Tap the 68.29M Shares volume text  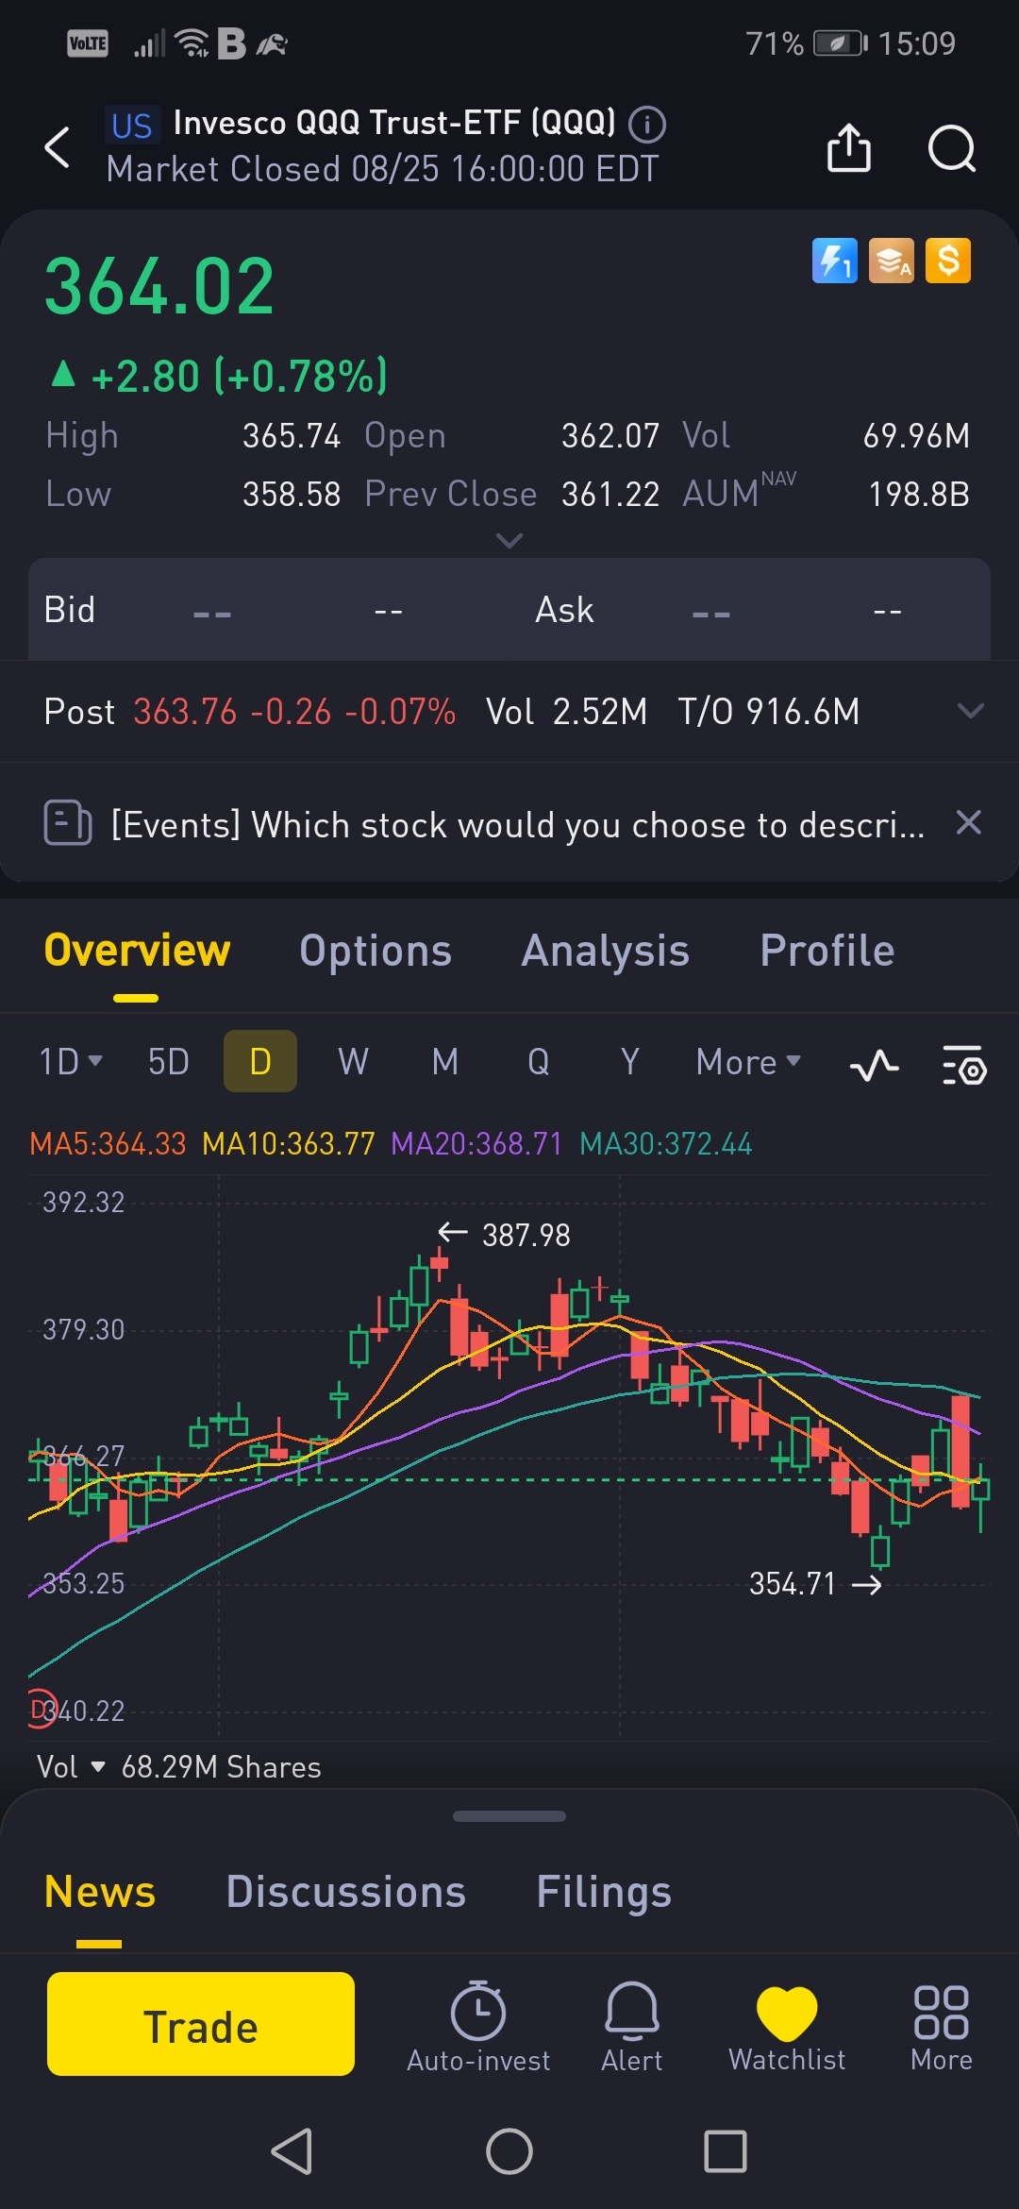[x=221, y=1766]
